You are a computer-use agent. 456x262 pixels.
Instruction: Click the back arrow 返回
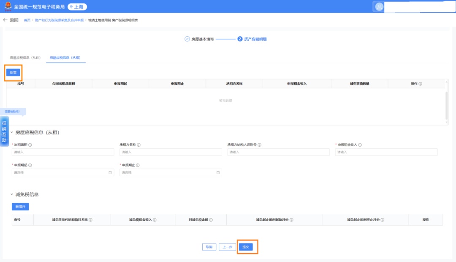click(x=11, y=20)
